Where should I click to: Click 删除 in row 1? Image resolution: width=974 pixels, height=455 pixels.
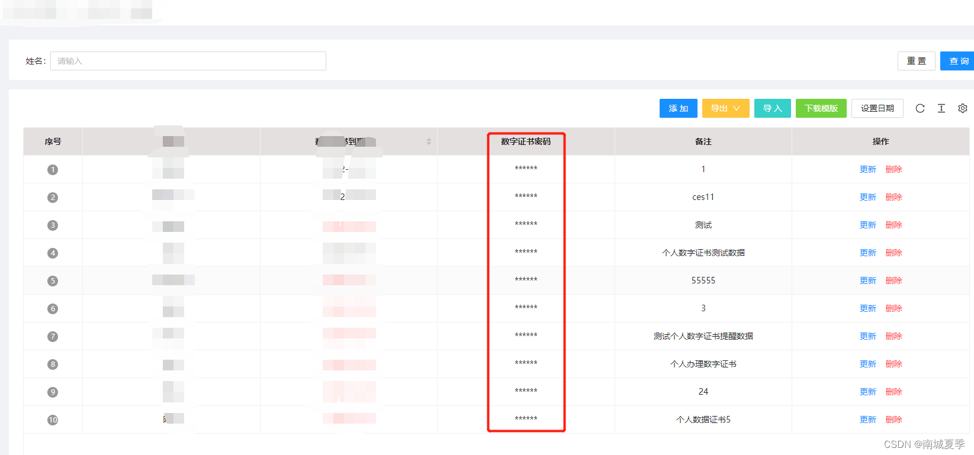[x=894, y=169]
